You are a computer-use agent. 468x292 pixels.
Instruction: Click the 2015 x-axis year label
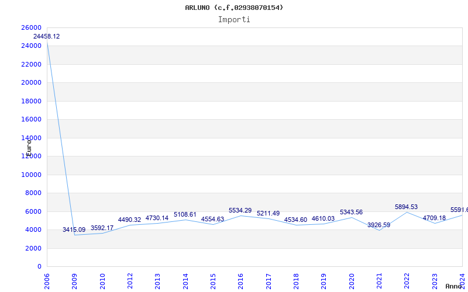(x=213, y=281)
